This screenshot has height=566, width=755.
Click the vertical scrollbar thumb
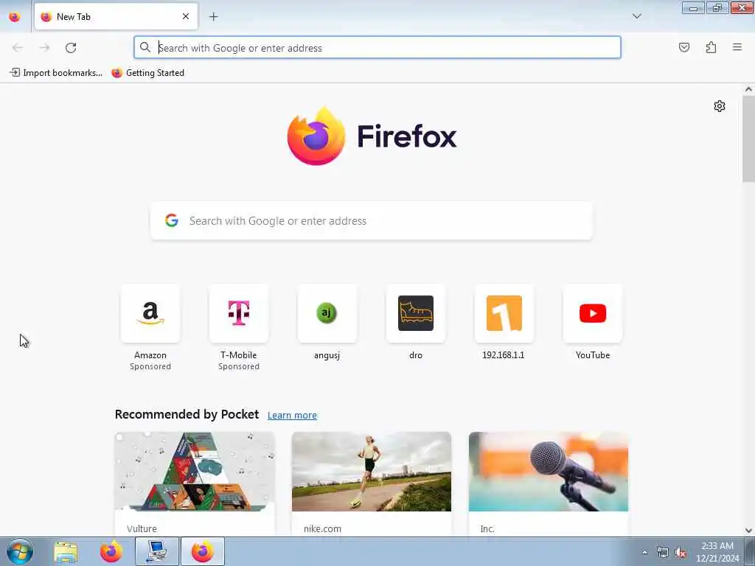[748, 139]
